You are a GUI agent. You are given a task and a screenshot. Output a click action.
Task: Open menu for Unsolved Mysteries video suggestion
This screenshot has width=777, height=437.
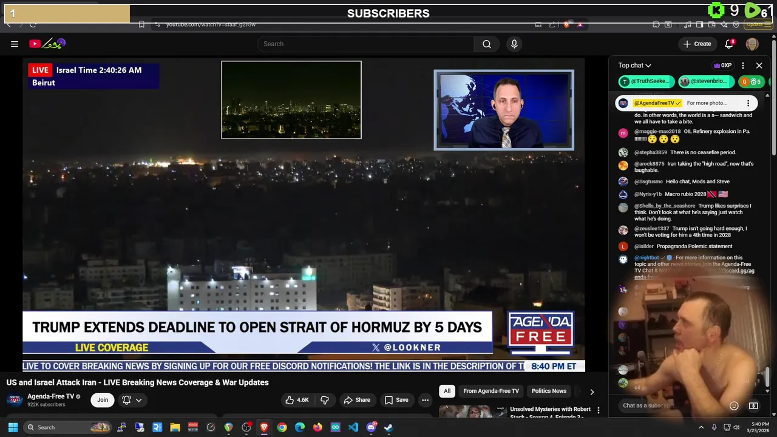[x=599, y=411]
